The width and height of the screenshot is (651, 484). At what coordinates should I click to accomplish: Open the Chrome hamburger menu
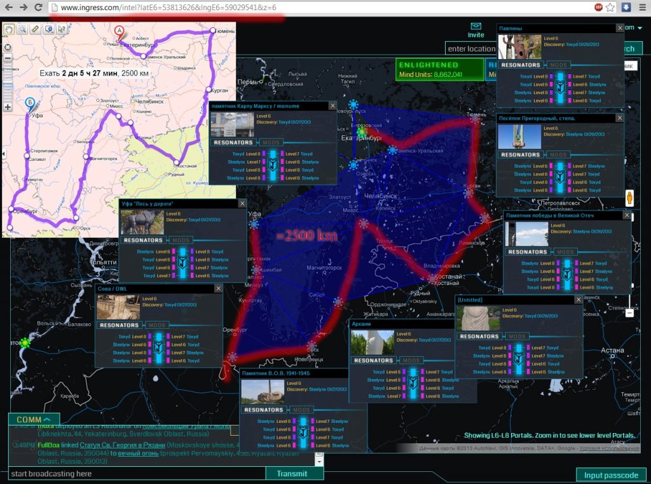pos(642,7)
